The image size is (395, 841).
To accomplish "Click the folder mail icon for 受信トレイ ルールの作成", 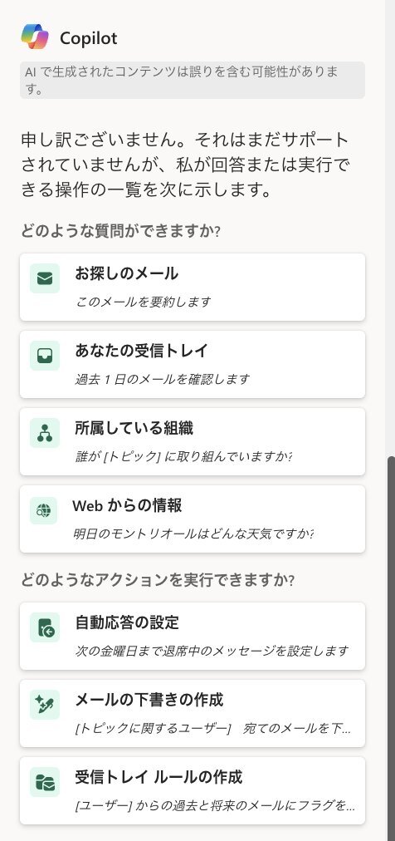I will (x=45, y=782).
